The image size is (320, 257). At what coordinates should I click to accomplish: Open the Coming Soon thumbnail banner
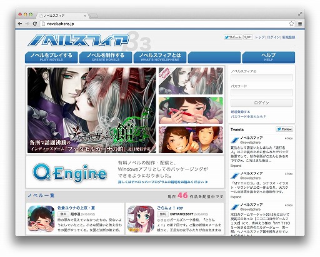(191, 81)
